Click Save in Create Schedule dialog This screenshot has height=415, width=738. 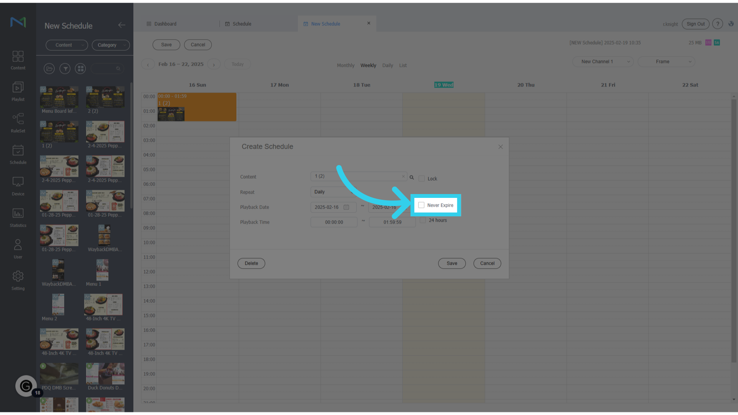(452, 263)
